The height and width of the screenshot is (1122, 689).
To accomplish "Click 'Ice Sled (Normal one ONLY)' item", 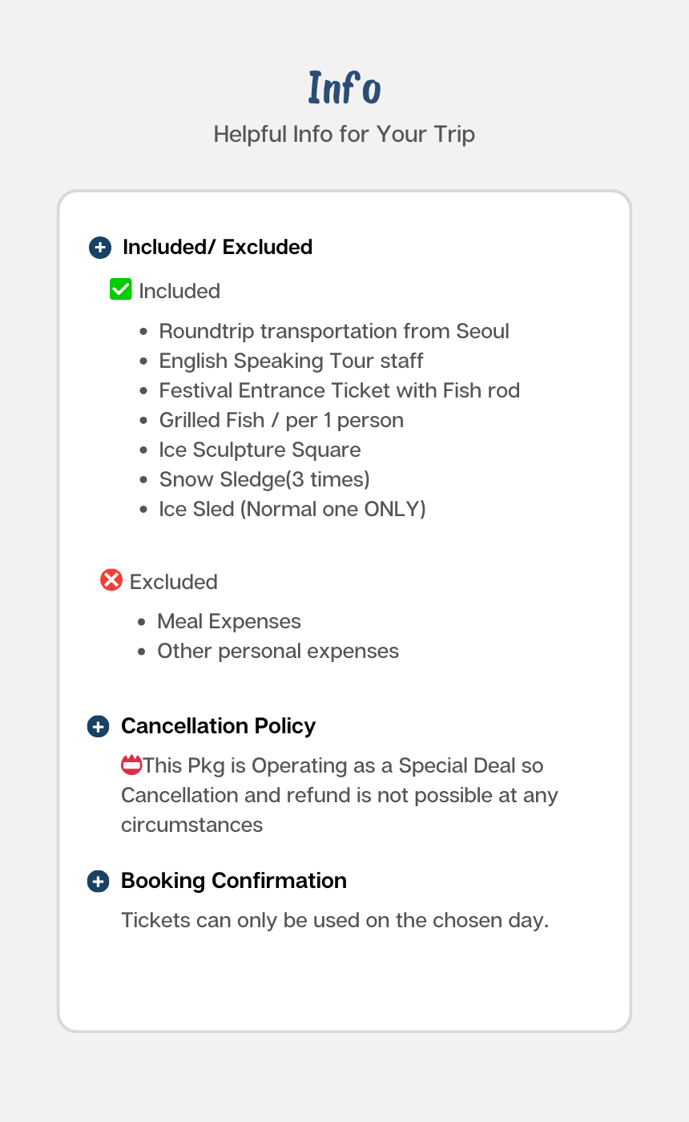I will click(292, 509).
